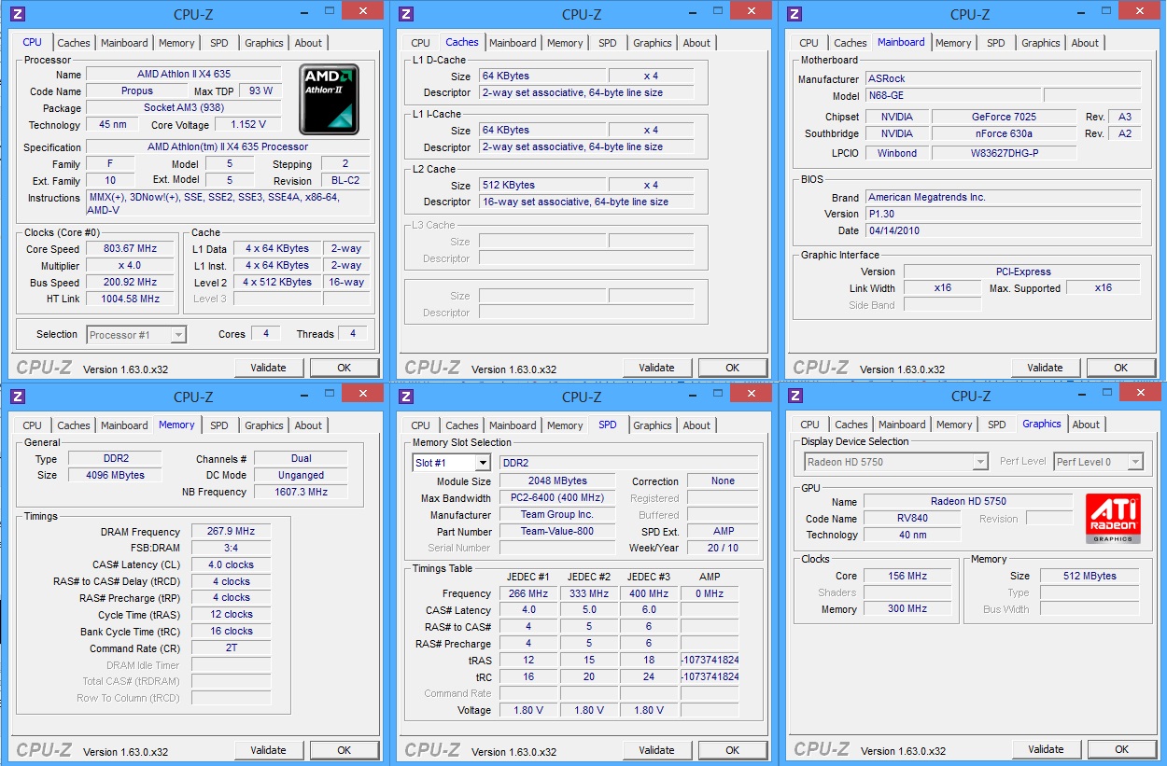Viewport: 1167px width, 766px height.
Task: Click the CPU-Z title icon in the SPD window
Action: (x=405, y=397)
